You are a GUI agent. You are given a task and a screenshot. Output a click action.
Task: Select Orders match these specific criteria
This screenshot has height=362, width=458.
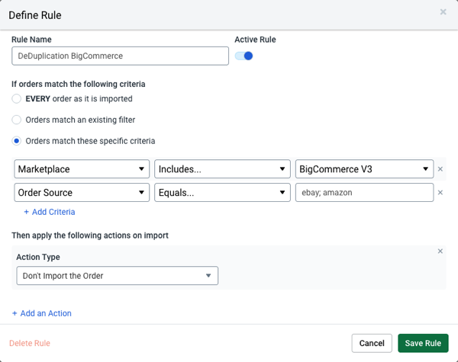pos(16,141)
